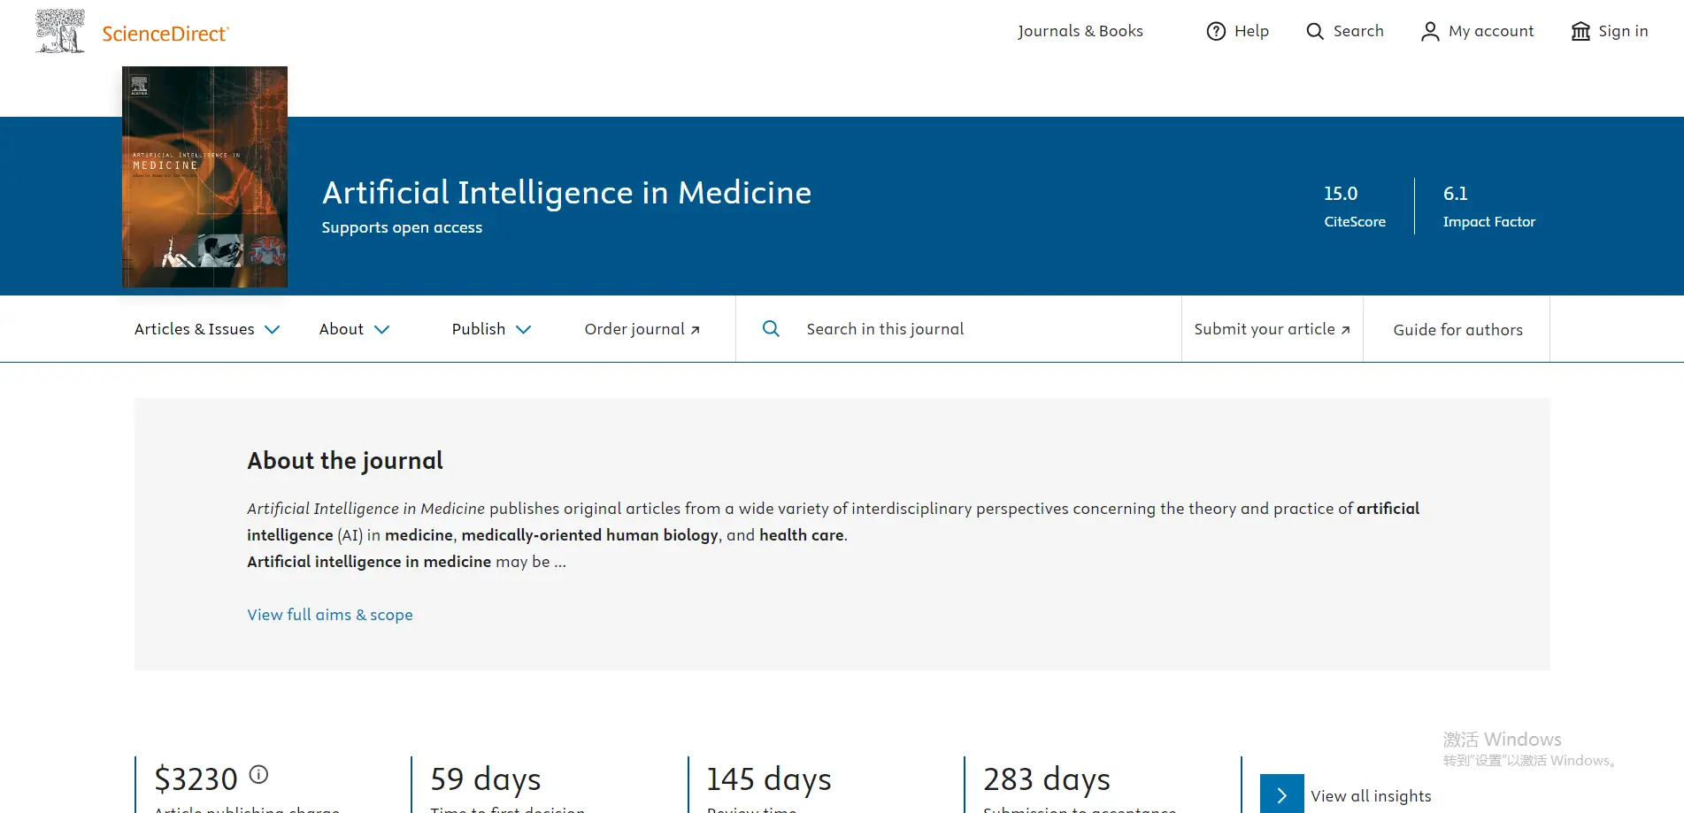Expand the Publish chevron arrow
Image resolution: width=1684 pixels, height=813 pixels.
[x=524, y=329]
